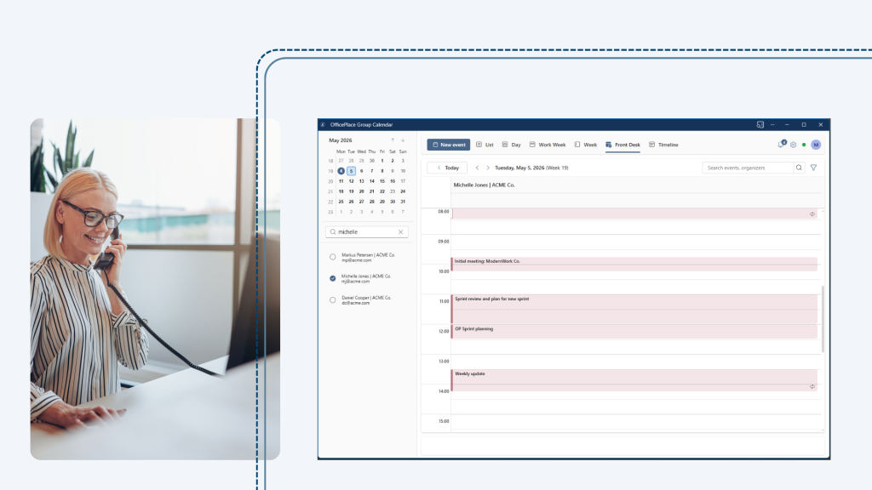Click the May 2026 month header
The width and height of the screenshot is (872, 490).
[x=341, y=140]
